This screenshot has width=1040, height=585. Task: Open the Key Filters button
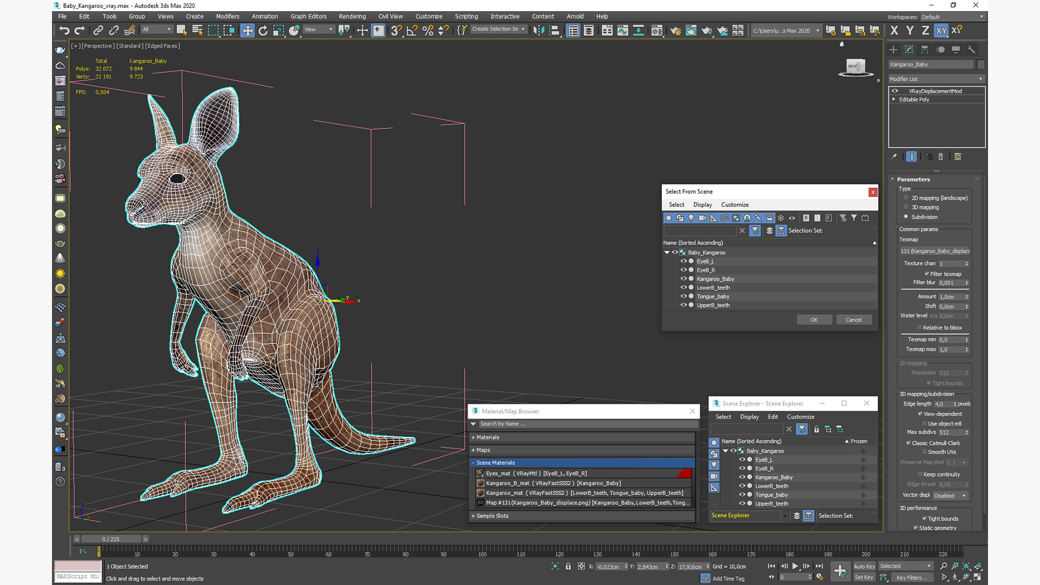(912, 577)
